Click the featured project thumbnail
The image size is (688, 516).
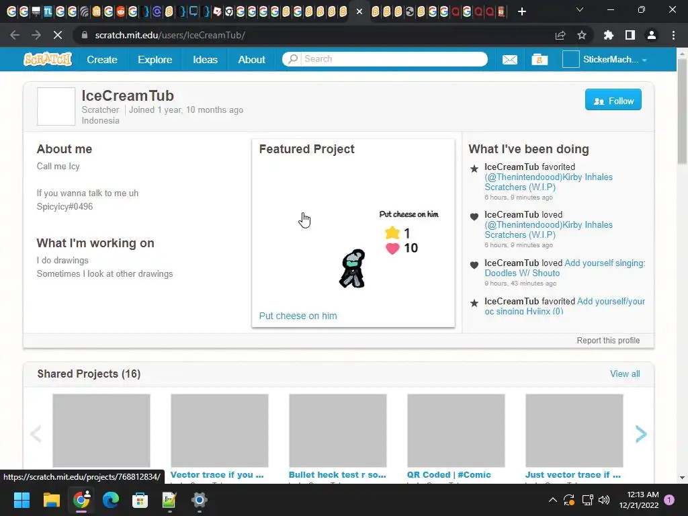(x=353, y=234)
